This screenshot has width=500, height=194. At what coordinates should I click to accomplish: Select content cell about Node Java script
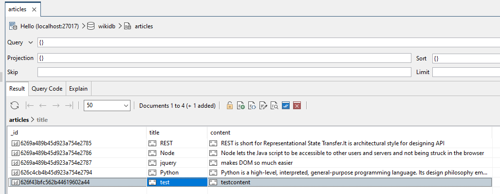click(x=350, y=153)
